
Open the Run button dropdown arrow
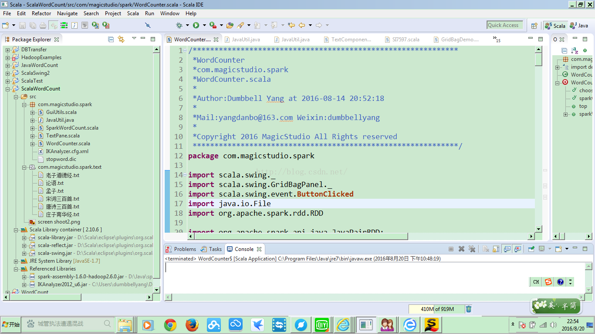(x=203, y=25)
